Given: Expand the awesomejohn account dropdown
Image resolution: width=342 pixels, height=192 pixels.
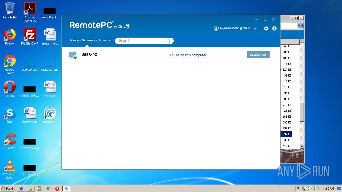Looking at the screenshot, I should [x=255, y=29].
